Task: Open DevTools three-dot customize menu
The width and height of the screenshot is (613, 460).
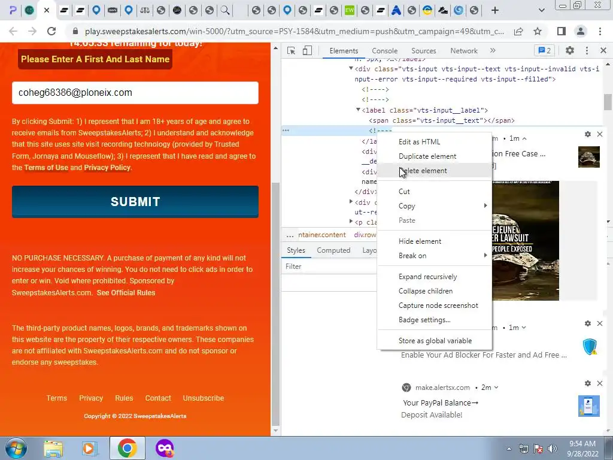Action: click(587, 50)
